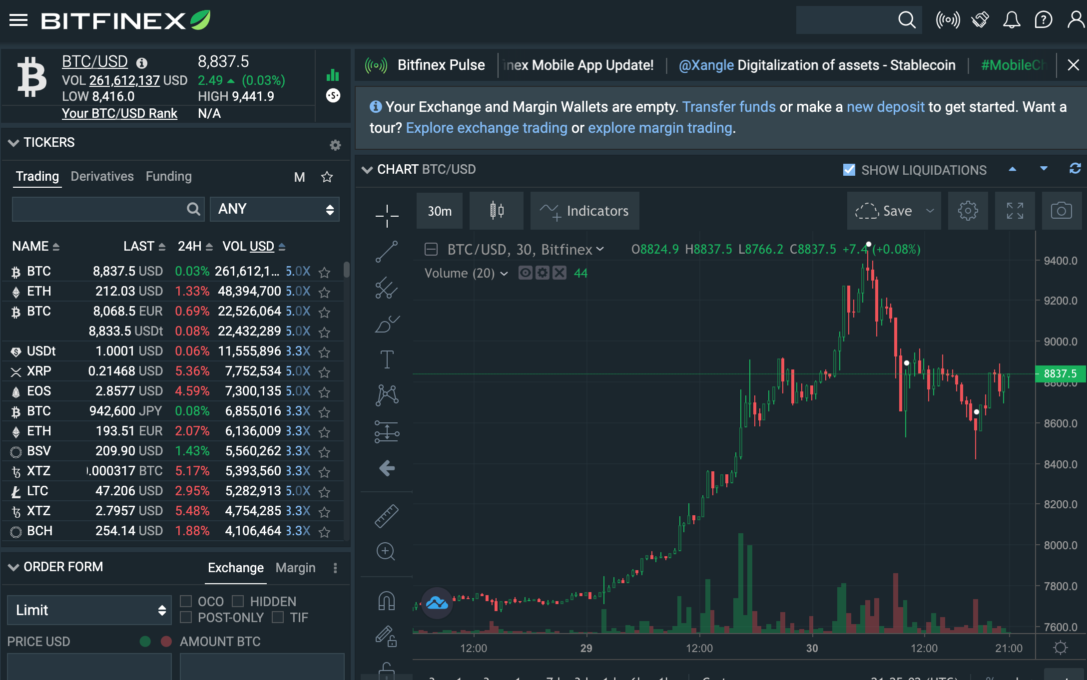This screenshot has height=680, width=1087.
Task: Open the ANY pair filter dropdown
Action: coord(275,209)
